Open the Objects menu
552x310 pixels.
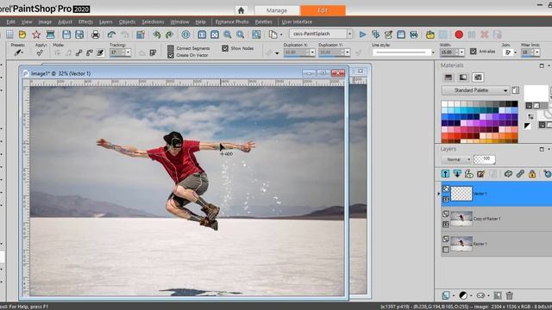click(x=127, y=22)
